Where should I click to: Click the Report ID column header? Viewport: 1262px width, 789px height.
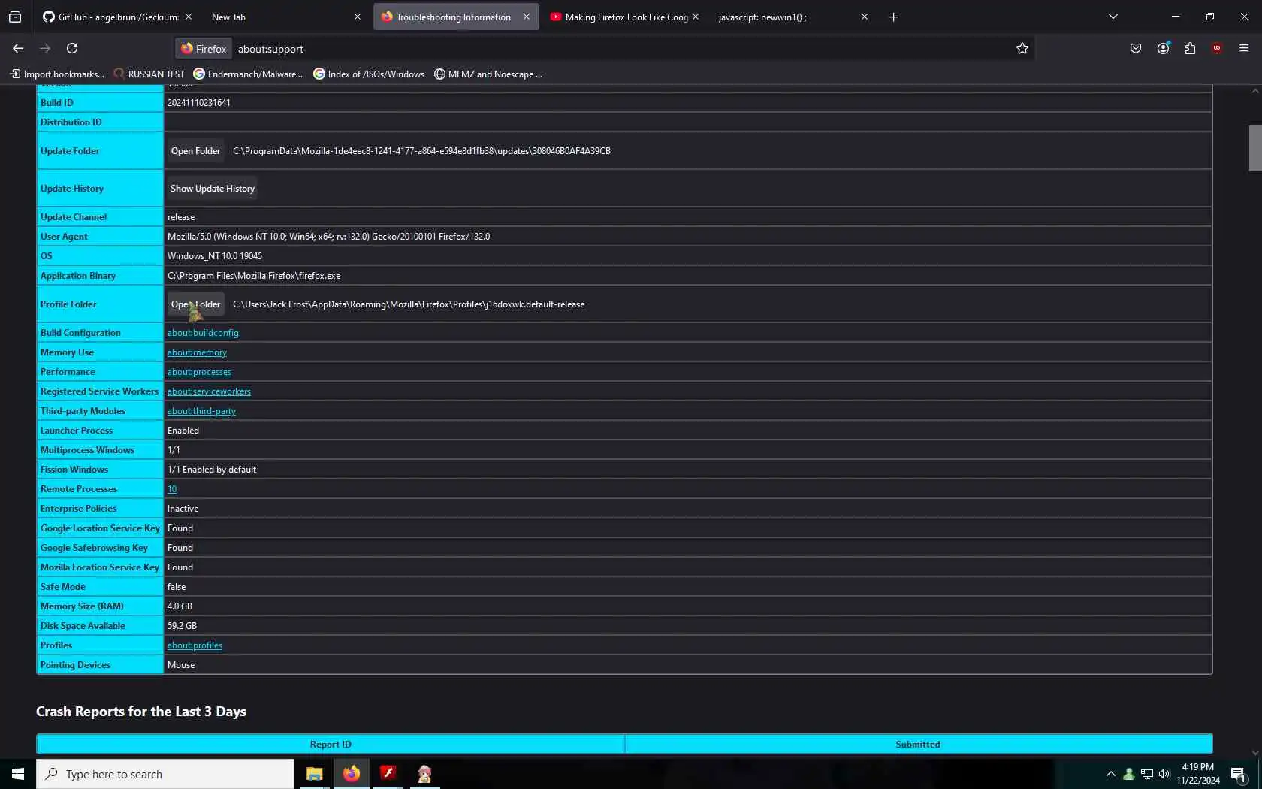(331, 745)
